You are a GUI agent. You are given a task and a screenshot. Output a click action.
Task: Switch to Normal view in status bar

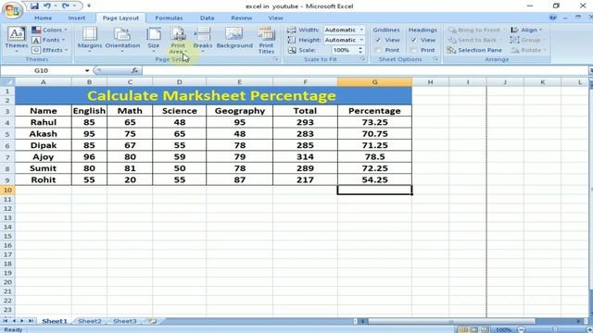pos(463,329)
